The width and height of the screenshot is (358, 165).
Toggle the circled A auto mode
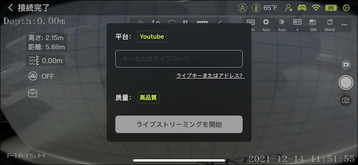click(x=243, y=8)
